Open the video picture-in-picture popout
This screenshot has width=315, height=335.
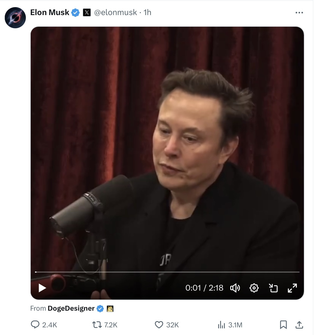click(273, 288)
